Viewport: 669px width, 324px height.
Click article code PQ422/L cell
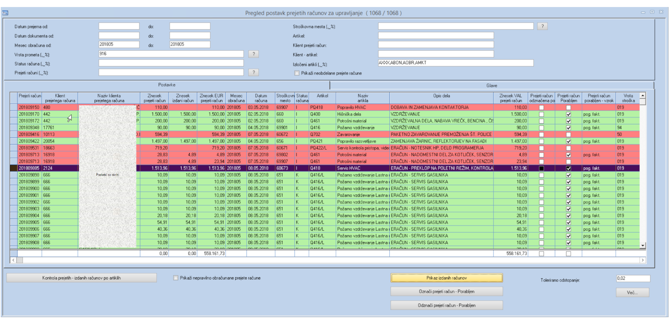coord(322,148)
